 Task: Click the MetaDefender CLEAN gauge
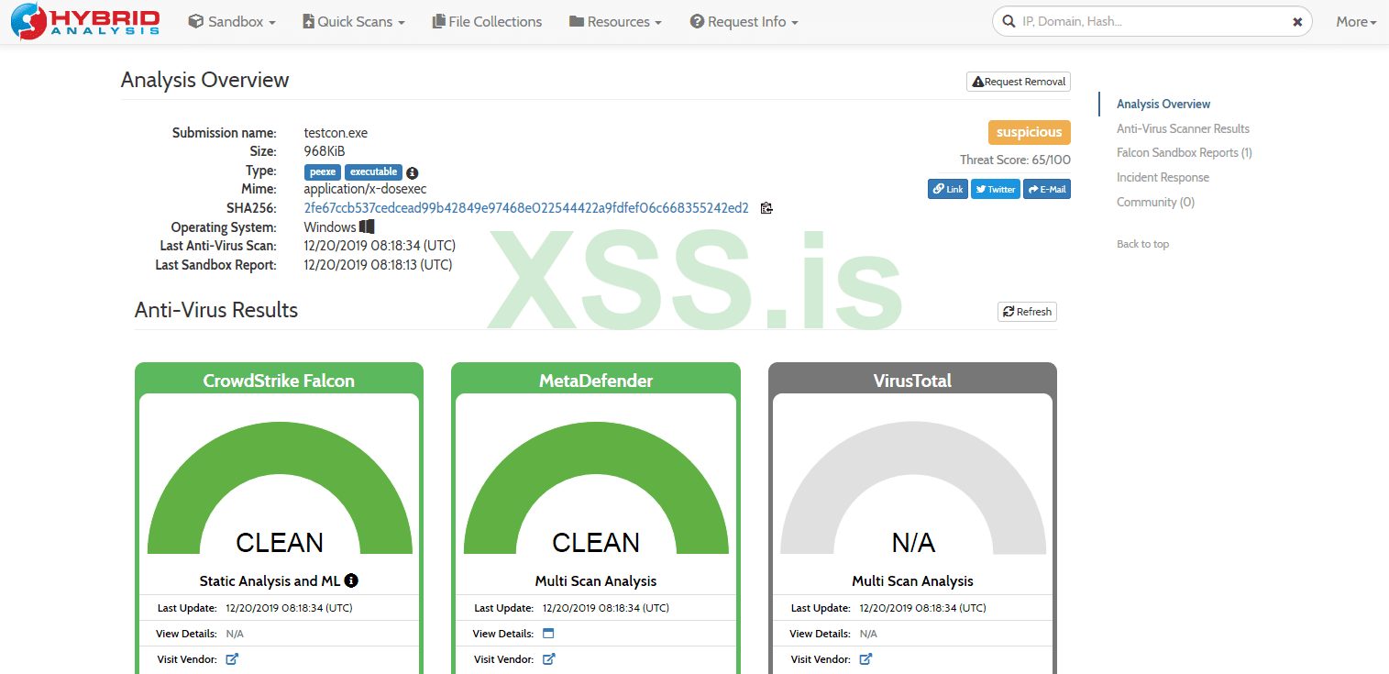pos(596,489)
